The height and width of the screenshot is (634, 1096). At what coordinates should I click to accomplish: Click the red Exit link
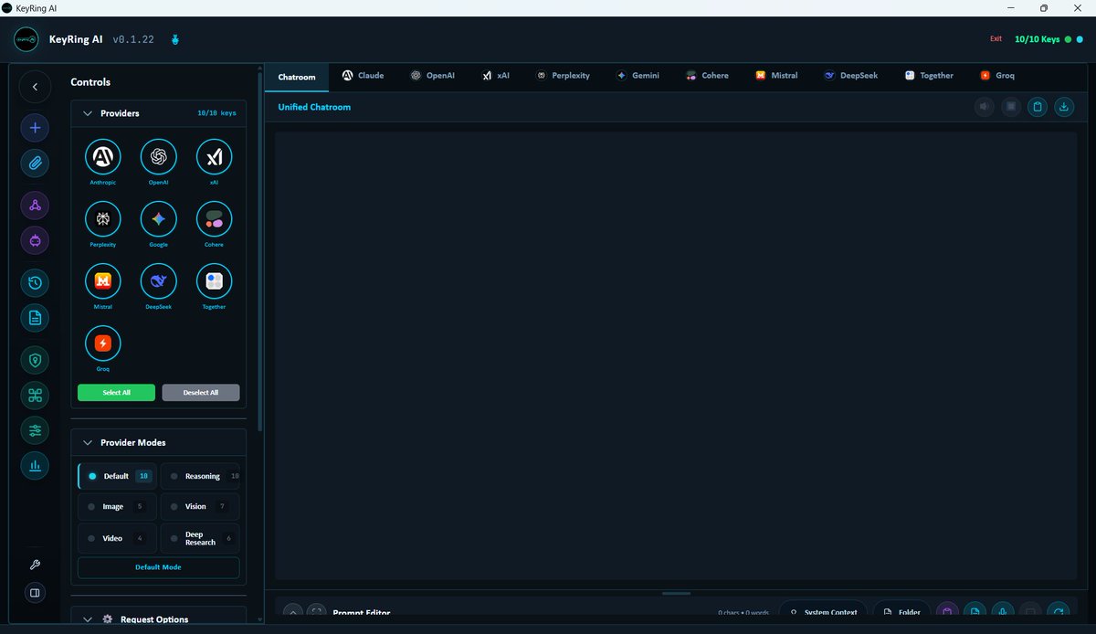pyautogui.click(x=996, y=39)
